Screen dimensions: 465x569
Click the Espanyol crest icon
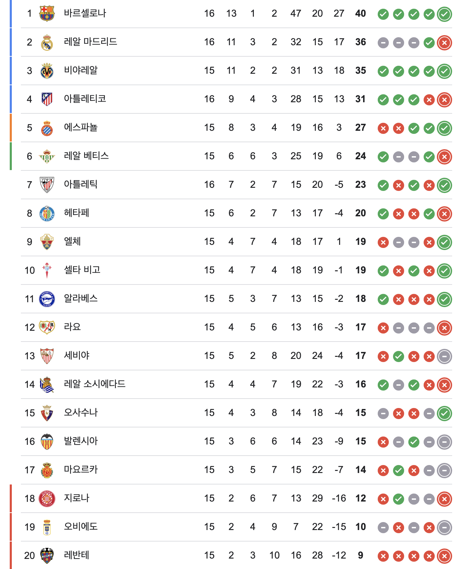(47, 128)
